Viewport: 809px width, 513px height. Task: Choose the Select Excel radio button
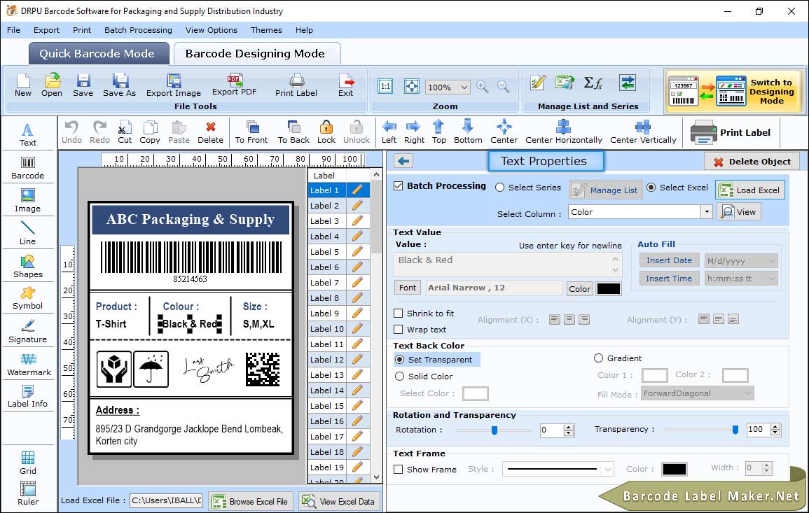pos(651,188)
